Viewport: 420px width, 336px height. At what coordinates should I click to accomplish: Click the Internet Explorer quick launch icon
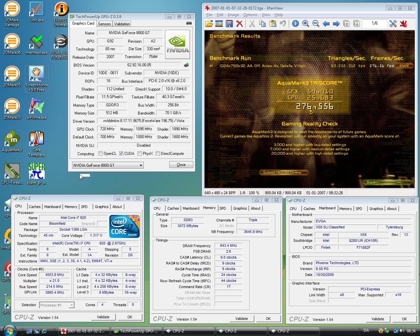[x=44, y=331]
